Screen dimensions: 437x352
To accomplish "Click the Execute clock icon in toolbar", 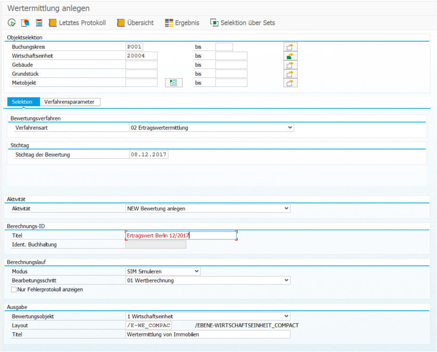I will pos(12,23).
